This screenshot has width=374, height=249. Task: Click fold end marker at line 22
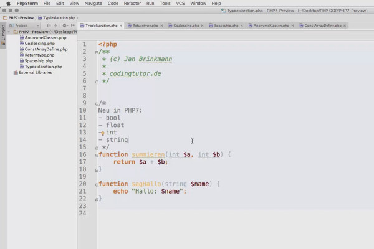(97, 199)
